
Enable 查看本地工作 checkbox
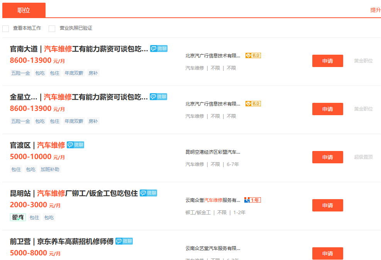(6, 29)
